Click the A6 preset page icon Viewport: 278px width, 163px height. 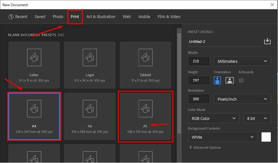click(x=90, y=108)
